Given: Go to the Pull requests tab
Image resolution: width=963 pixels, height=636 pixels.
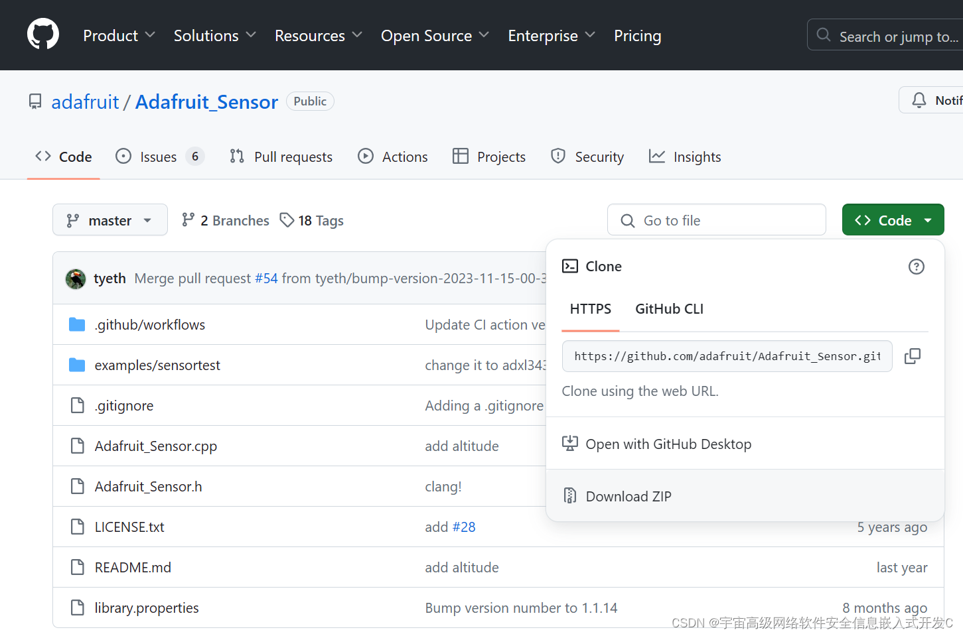Looking at the screenshot, I should [281, 157].
